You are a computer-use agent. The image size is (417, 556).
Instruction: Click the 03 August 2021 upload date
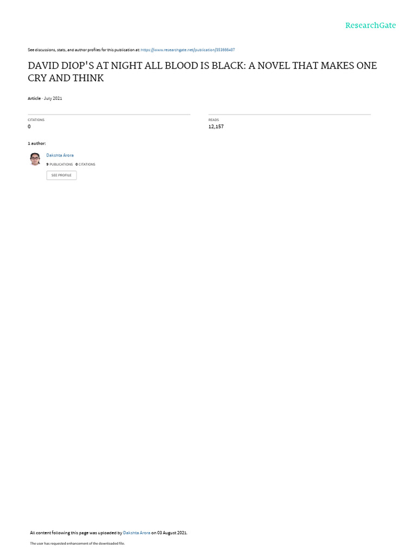(172, 533)
